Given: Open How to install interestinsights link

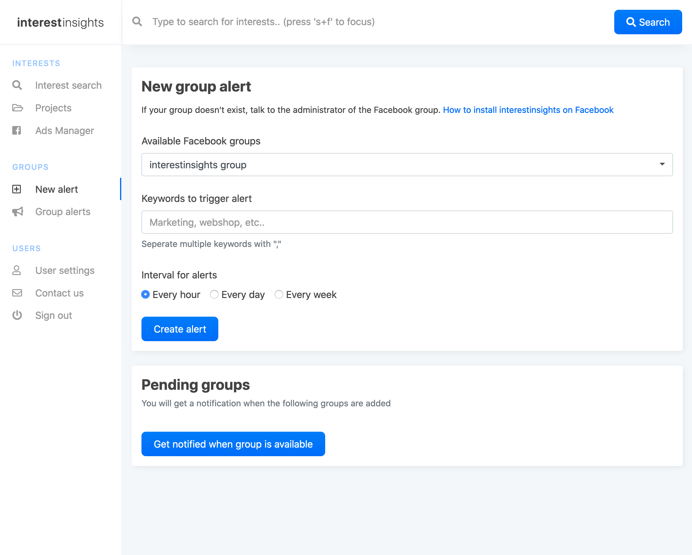Looking at the screenshot, I should click(528, 110).
